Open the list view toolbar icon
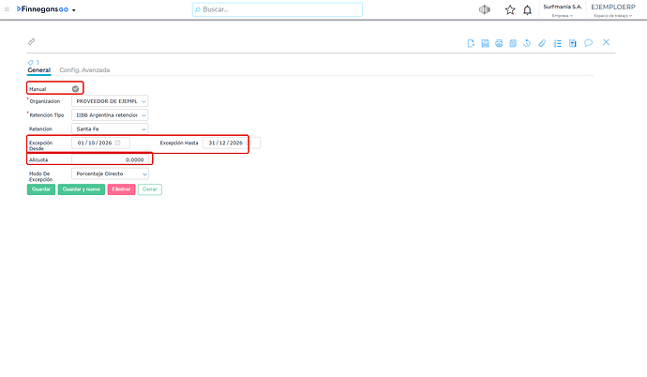The height and width of the screenshot is (377, 647). 558,43
